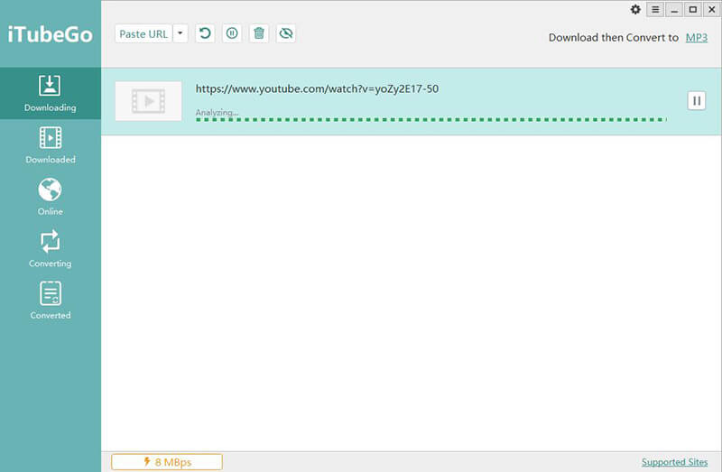Open the Converted files section
This screenshot has height=472, width=722.
pos(51,301)
